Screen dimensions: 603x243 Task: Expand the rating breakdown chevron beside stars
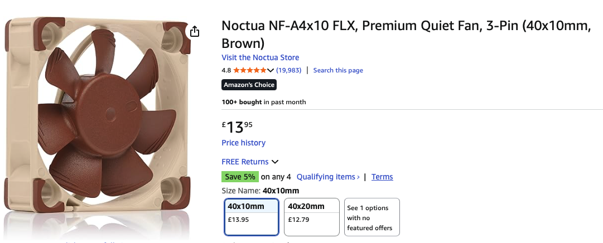271,70
